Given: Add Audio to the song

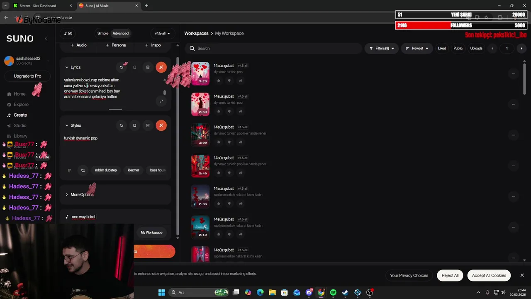Looking at the screenshot, I should point(78,45).
